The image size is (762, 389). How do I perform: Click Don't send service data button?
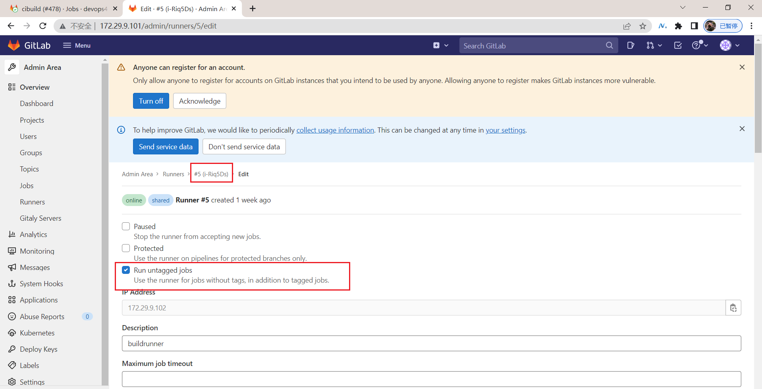click(x=244, y=146)
